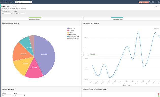Click the Copy Workspace button
The height and width of the screenshot is (97, 160).
click(x=143, y=2)
